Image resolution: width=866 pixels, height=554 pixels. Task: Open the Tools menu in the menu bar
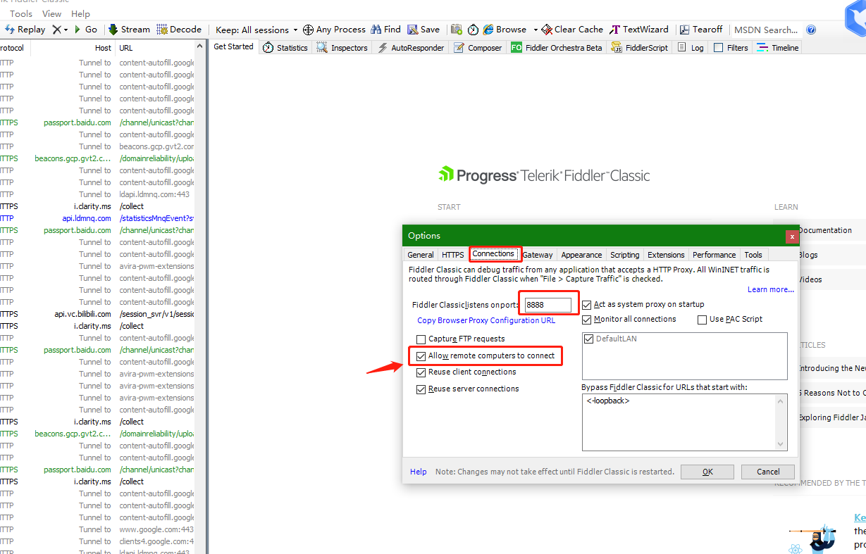point(21,13)
